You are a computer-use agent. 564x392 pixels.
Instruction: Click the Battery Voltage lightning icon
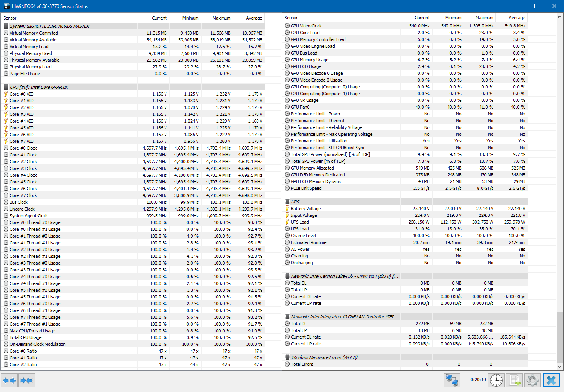pyautogui.click(x=287, y=209)
